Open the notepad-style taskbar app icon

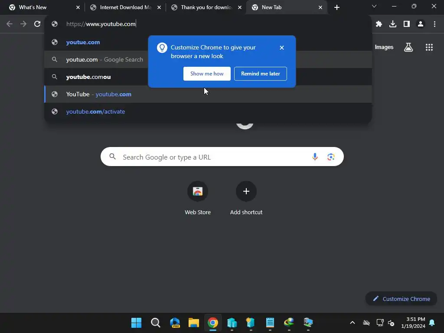(270, 322)
